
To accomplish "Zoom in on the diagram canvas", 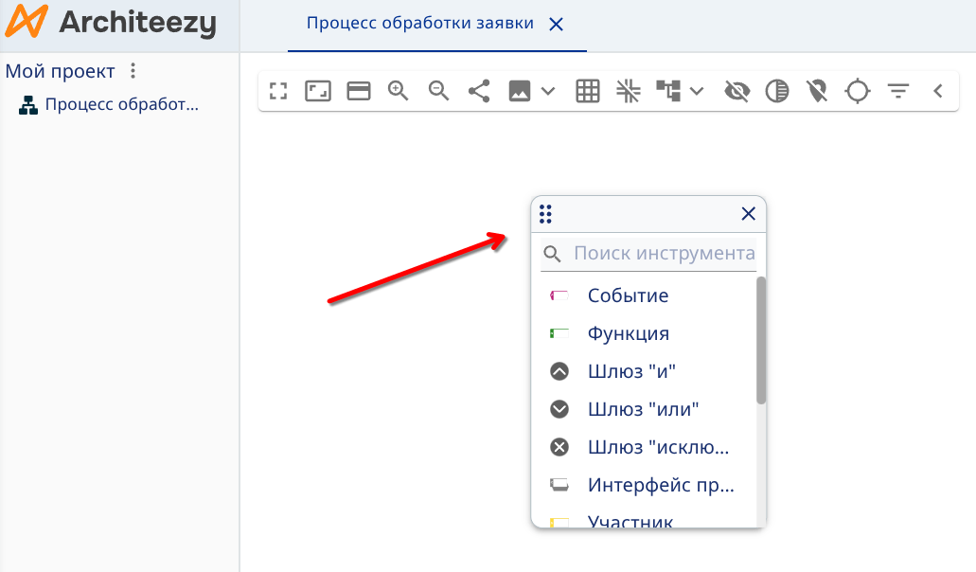I will 398,90.
